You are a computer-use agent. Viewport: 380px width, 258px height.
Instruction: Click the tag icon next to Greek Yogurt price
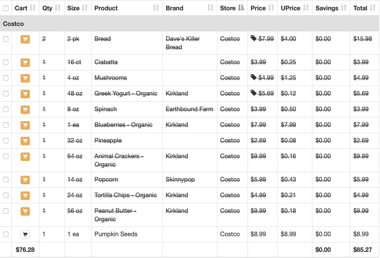(x=254, y=93)
